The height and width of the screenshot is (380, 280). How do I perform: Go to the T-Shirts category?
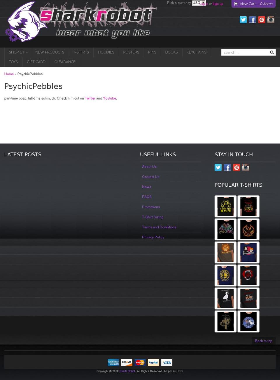81,52
